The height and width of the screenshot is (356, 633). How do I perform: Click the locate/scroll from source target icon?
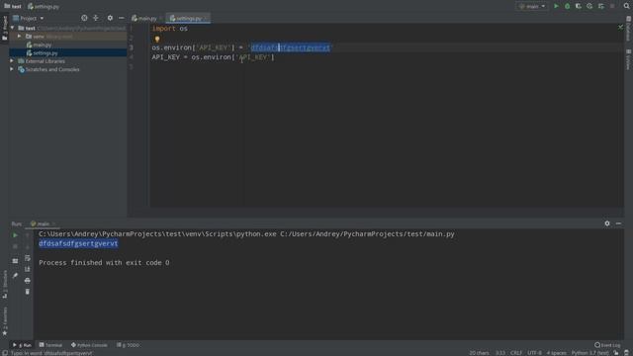click(x=84, y=18)
